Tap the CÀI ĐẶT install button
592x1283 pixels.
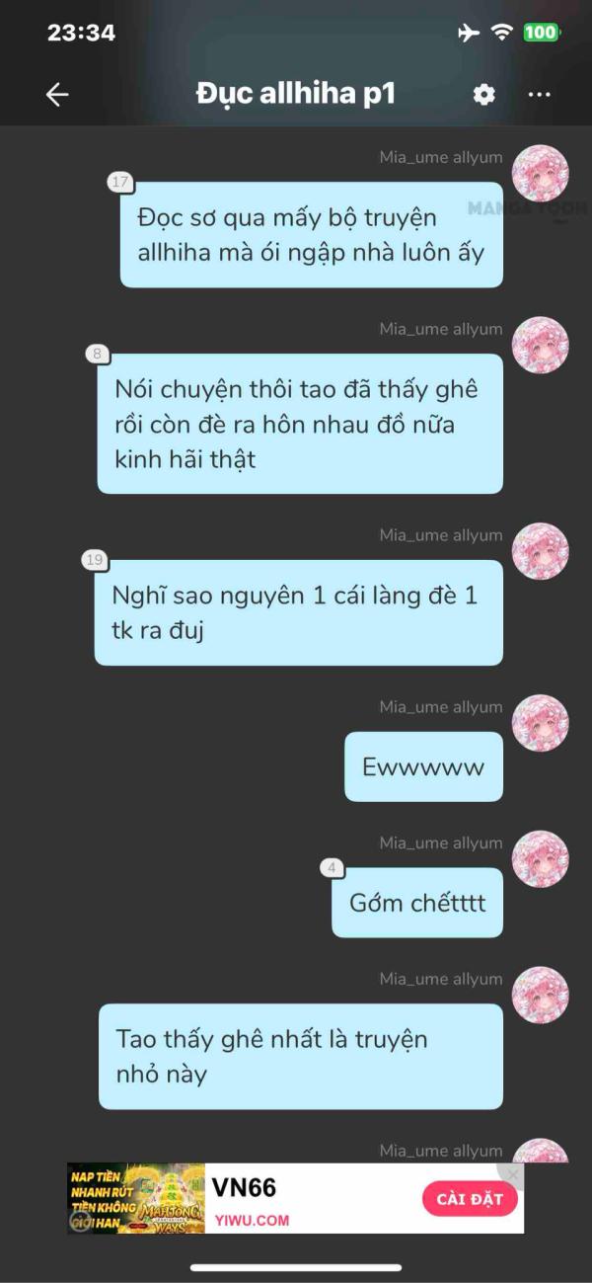(x=470, y=1199)
